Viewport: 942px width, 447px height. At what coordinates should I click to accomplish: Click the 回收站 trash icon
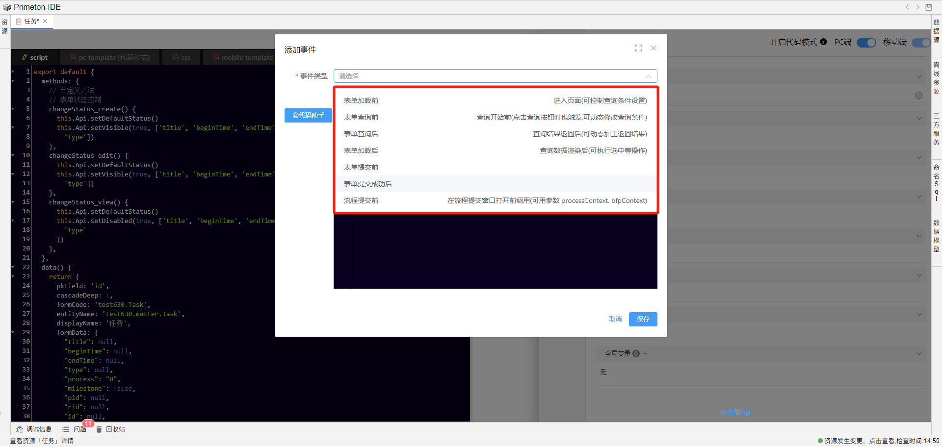99,429
